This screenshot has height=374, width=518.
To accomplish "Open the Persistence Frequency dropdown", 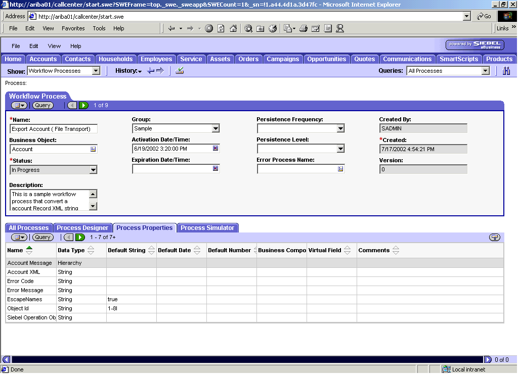I will (340, 128).
